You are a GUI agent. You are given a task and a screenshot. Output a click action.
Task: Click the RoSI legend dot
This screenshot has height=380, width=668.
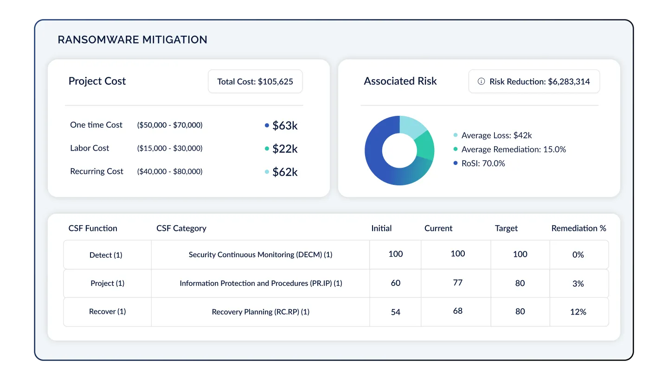click(456, 163)
